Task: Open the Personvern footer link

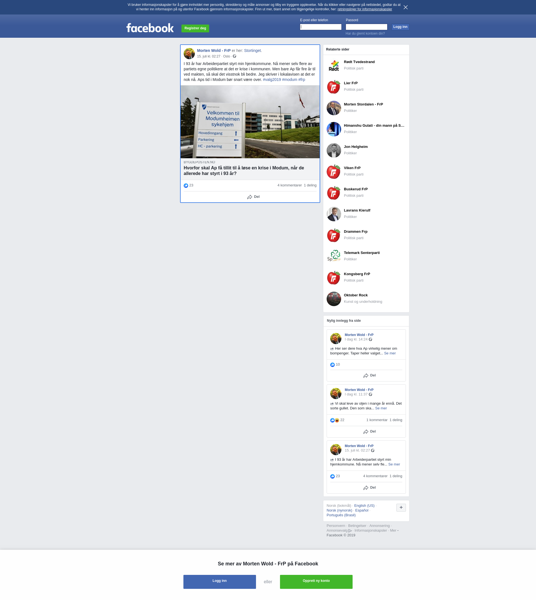Action: pyautogui.click(x=336, y=526)
